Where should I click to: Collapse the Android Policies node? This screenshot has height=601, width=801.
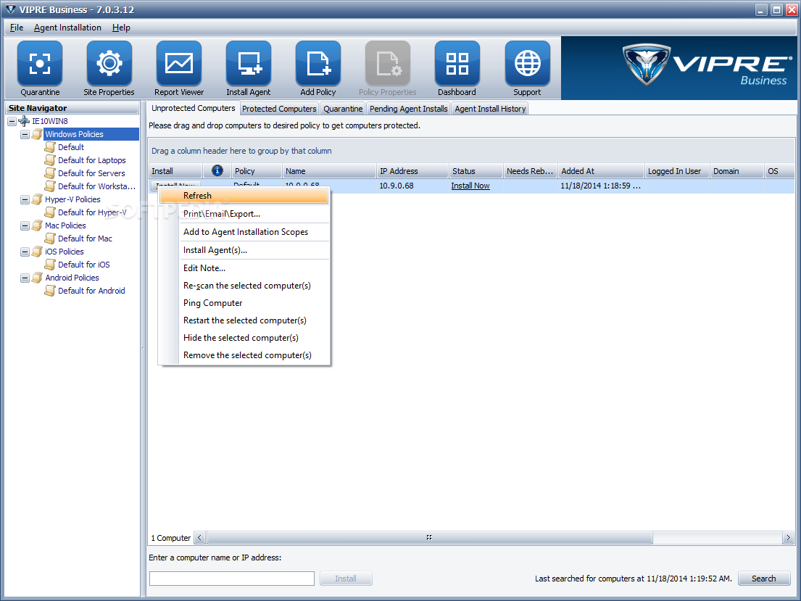pyautogui.click(x=25, y=278)
